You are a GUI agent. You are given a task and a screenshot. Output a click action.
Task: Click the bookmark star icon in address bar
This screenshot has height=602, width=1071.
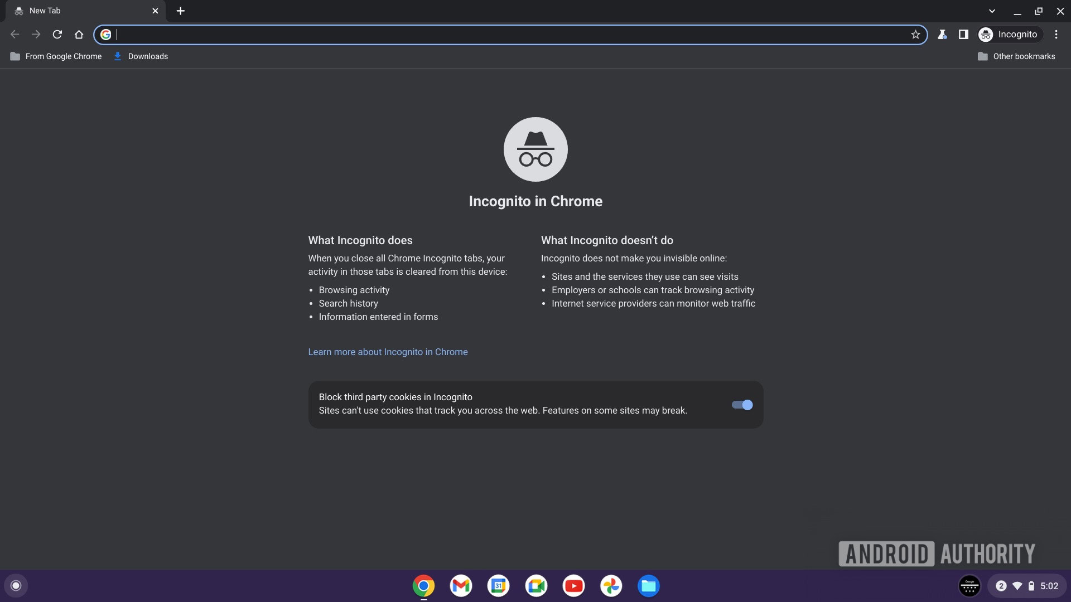click(915, 35)
